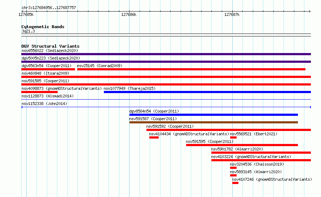Select nsv591592 (Cooper2011) label

coord(170,126)
